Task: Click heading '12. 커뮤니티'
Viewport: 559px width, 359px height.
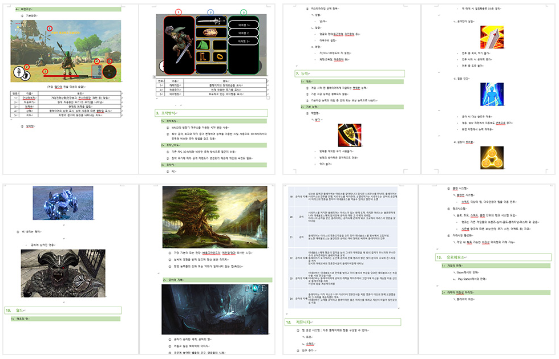Action: click(x=343, y=322)
